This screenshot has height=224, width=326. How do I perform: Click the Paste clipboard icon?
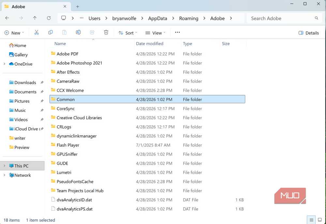click(x=65, y=33)
